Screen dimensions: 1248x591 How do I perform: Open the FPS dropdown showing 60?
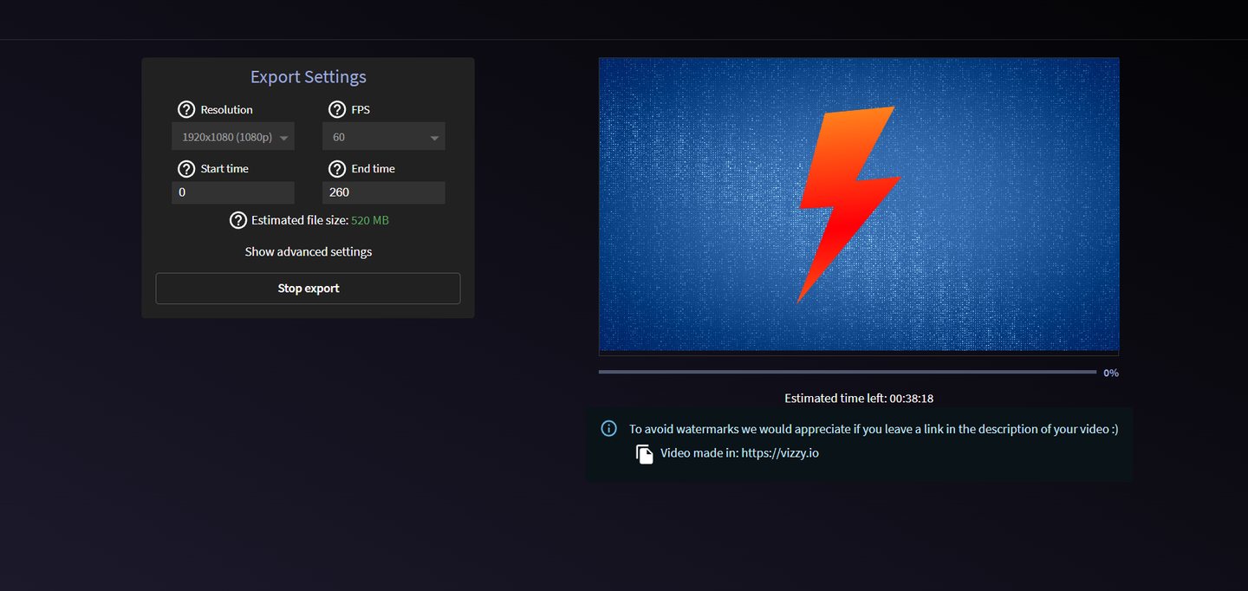384,137
